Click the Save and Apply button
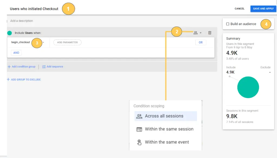Image resolution: width=277 pixels, height=158 pixels. click(263, 9)
